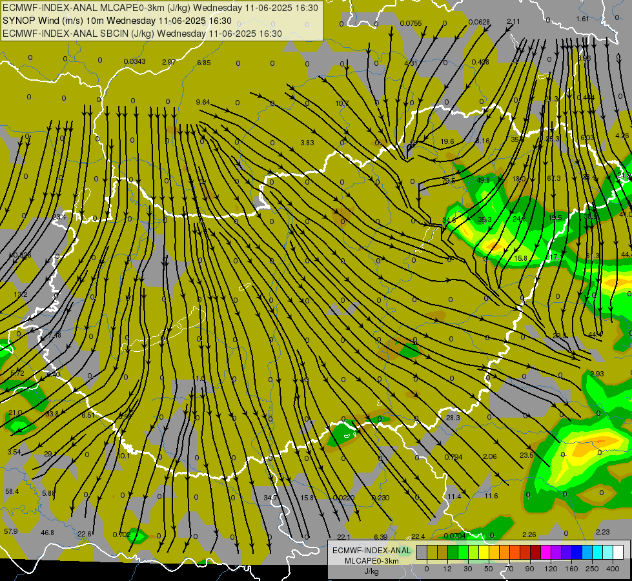The width and height of the screenshot is (632, 581).
Task: Click the legend tick label 250
Action: (592, 569)
